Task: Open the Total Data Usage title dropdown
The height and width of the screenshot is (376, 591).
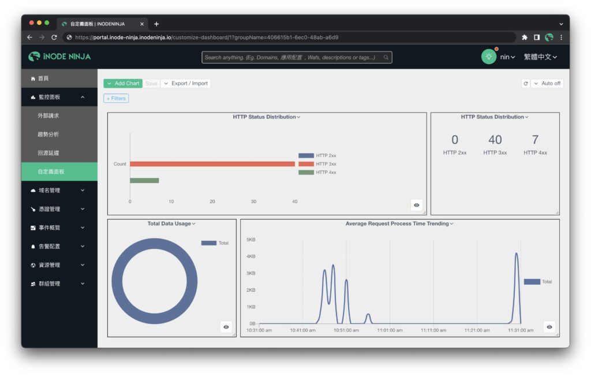Action: tap(171, 224)
